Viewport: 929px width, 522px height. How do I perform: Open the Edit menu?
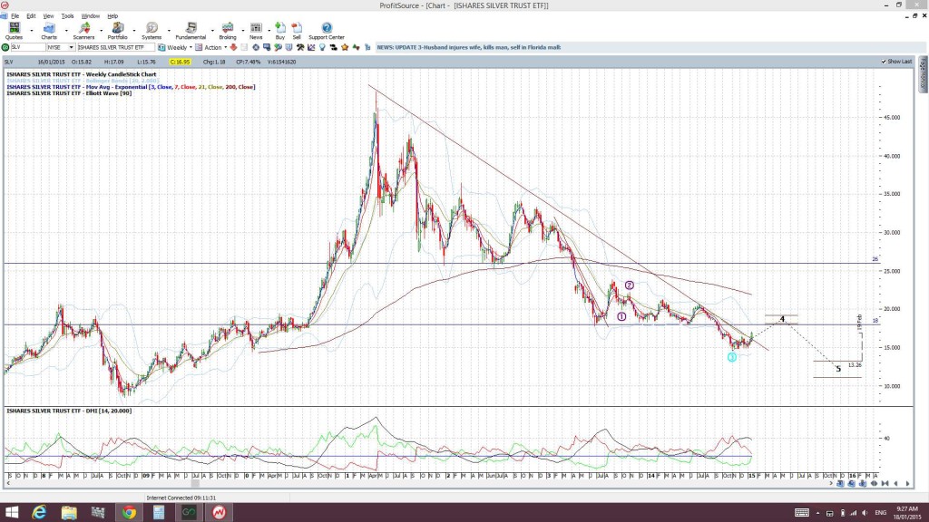[x=31, y=16]
